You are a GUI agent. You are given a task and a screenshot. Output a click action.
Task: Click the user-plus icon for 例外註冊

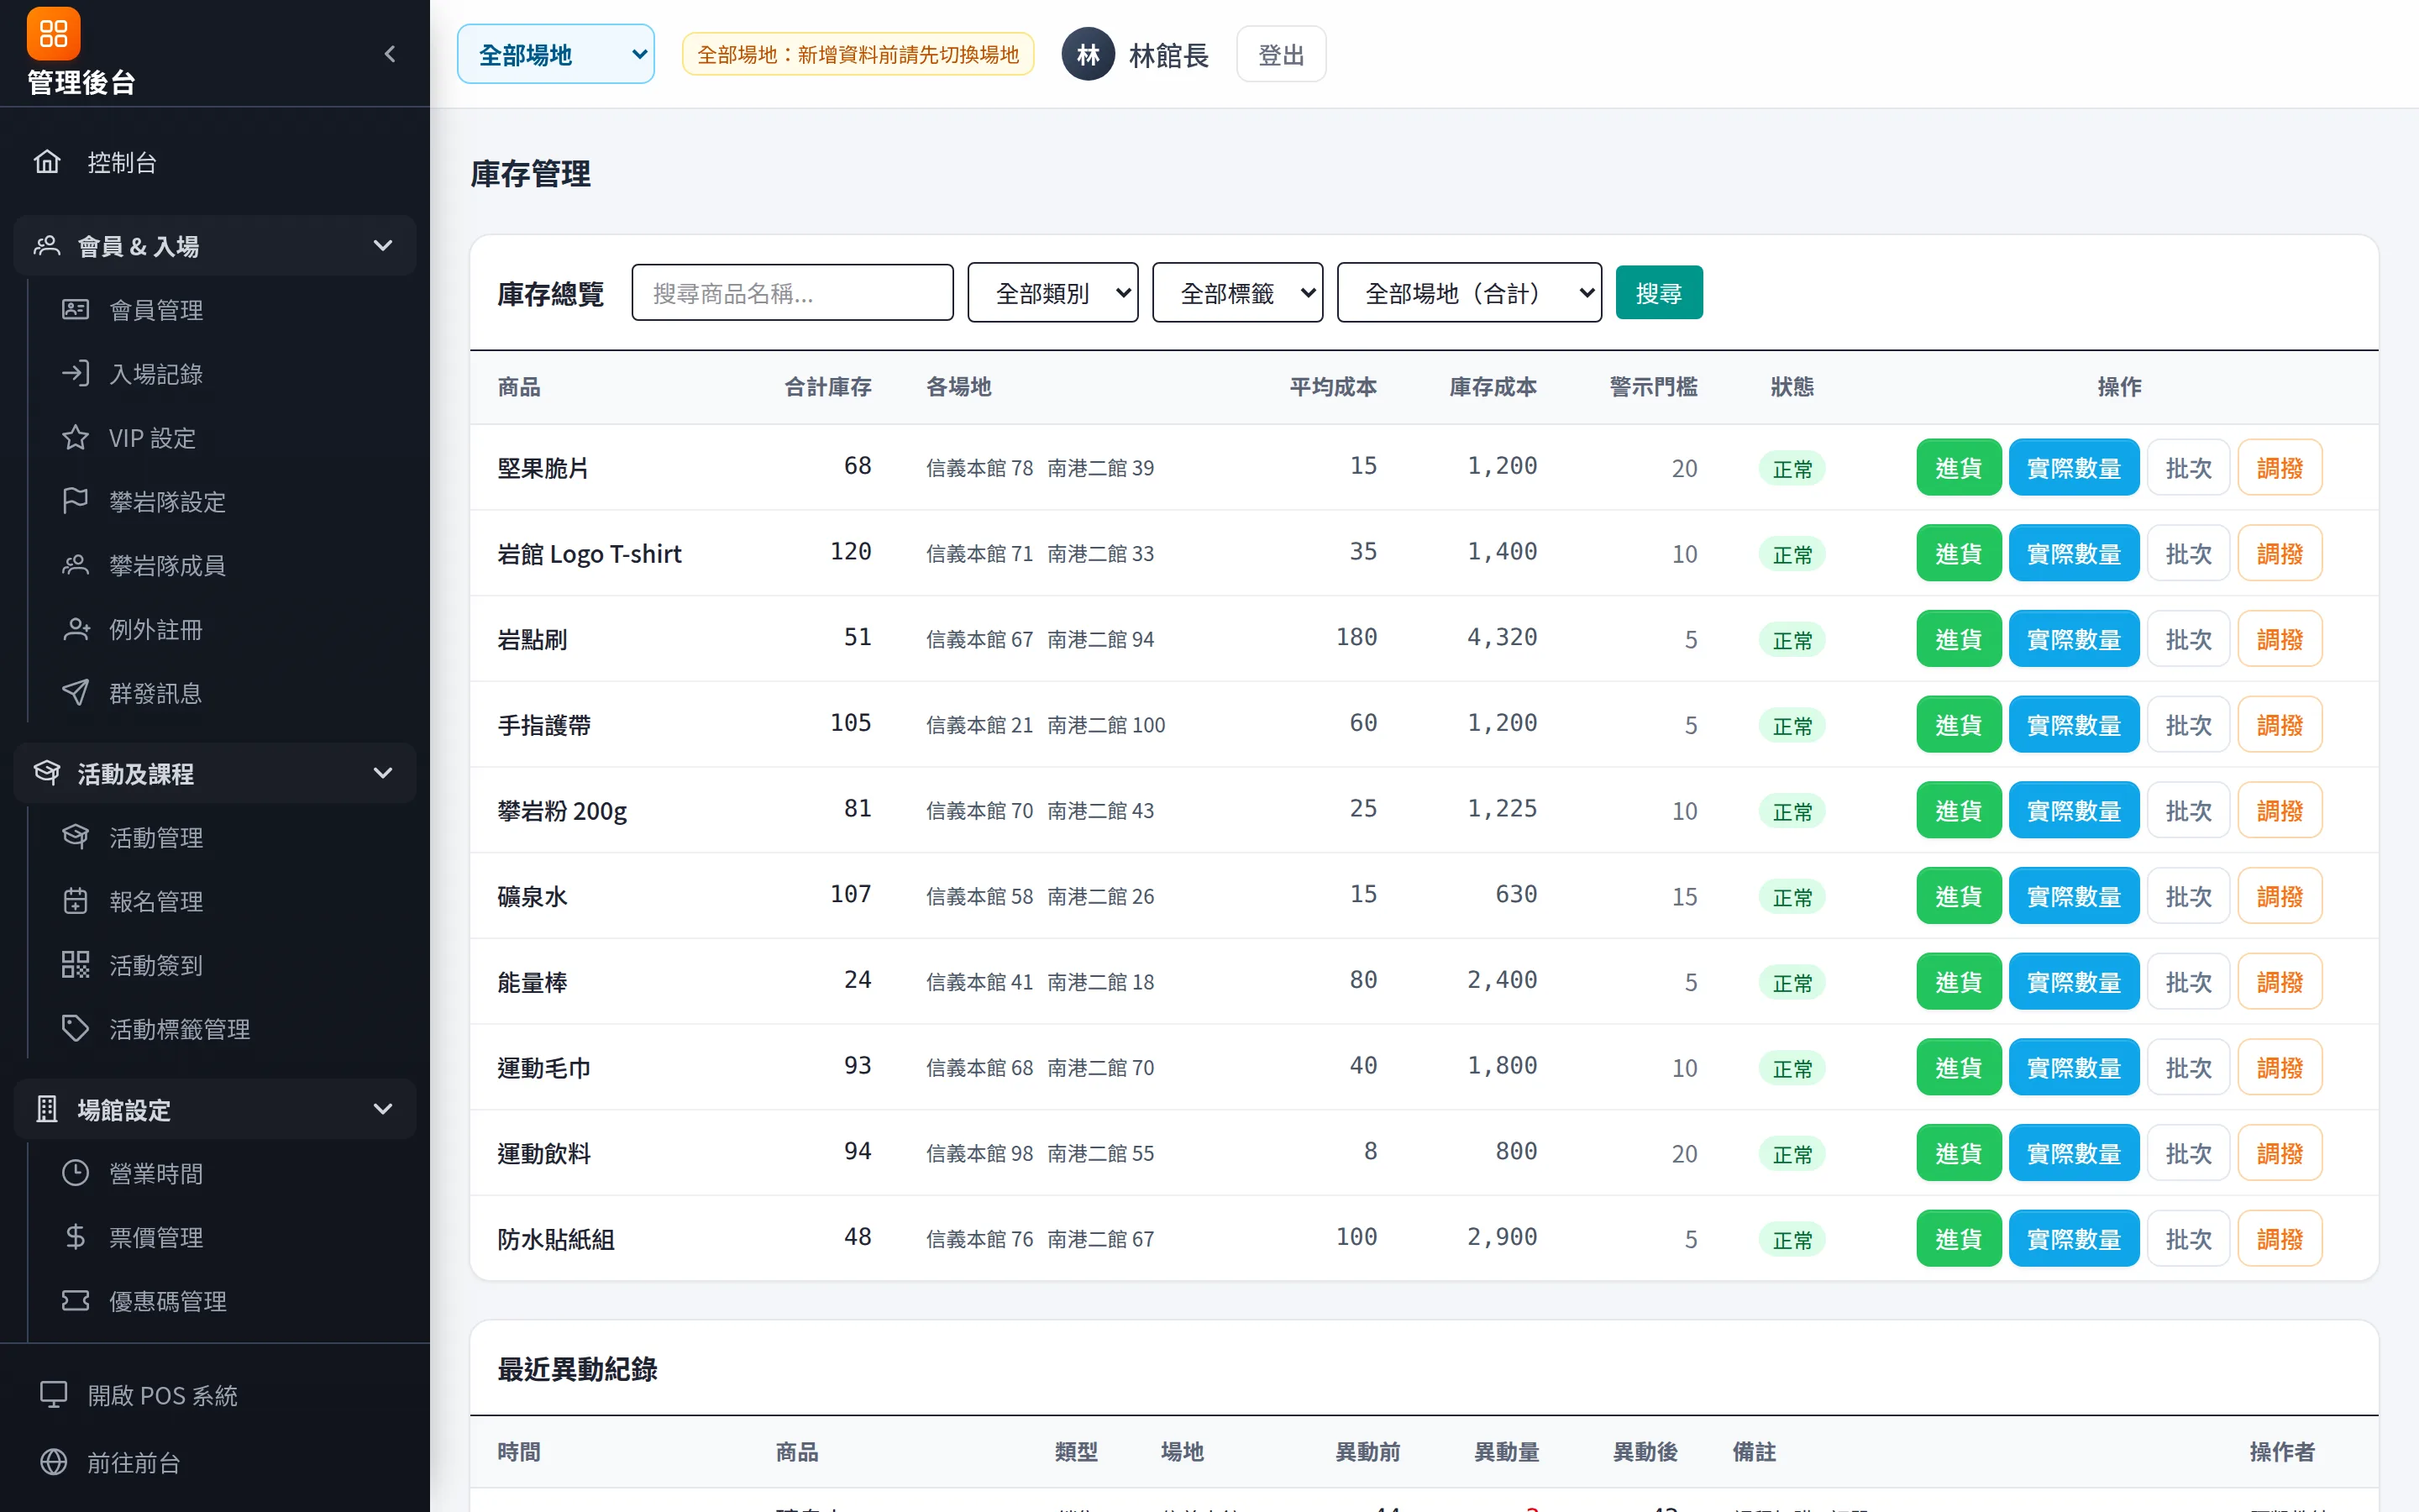pos(75,629)
